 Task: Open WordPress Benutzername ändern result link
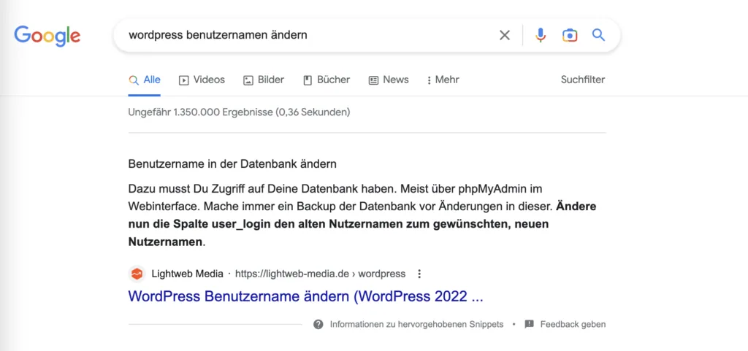click(306, 296)
